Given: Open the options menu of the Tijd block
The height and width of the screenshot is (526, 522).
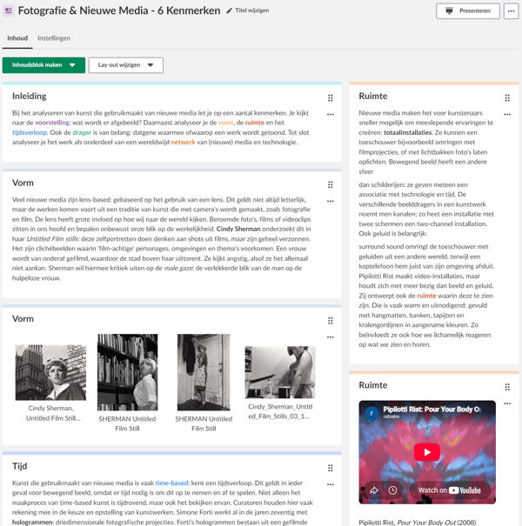Looking at the screenshot, I should [331, 484].
